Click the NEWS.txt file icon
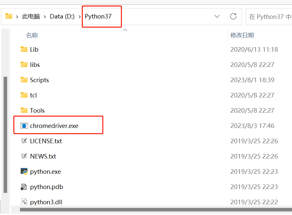The image size is (292, 215). (x=24, y=156)
